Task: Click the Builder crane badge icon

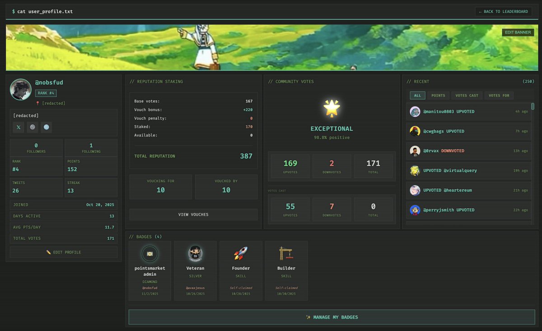Action: (x=286, y=254)
